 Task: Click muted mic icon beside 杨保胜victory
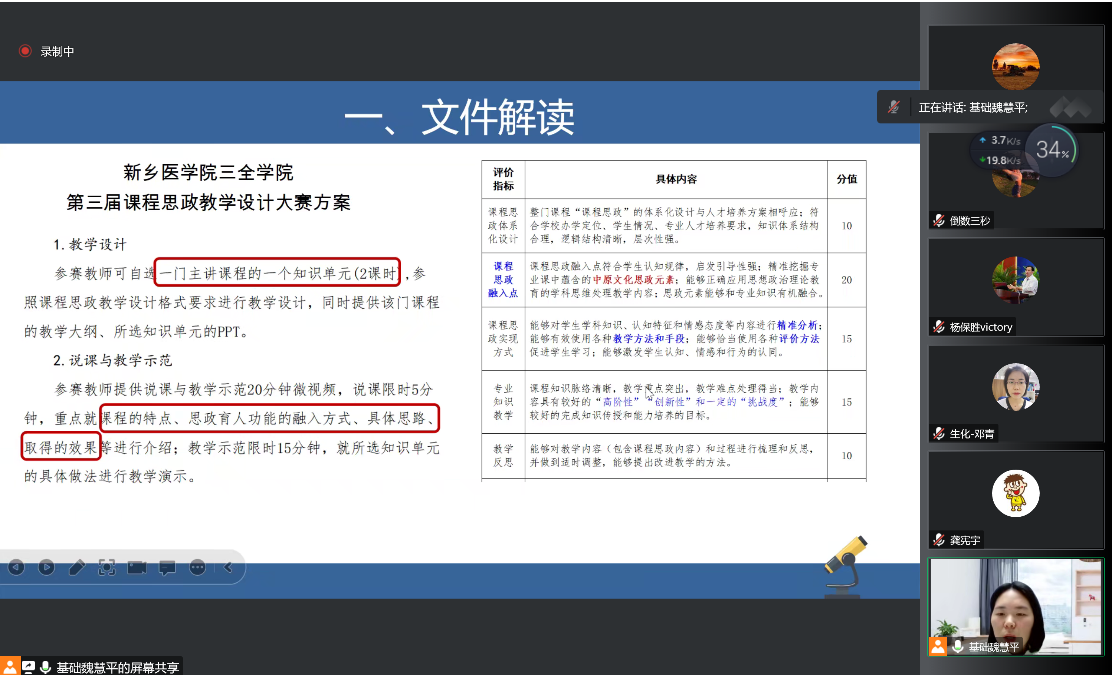[x=939, y=327]
